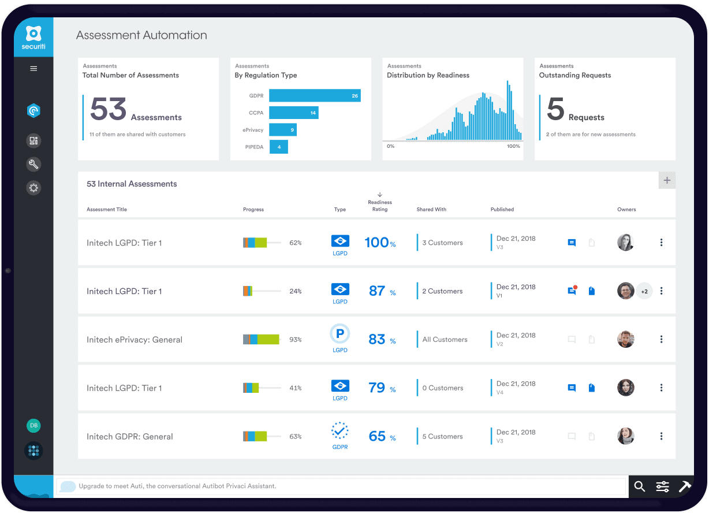Open the settings gear in the left sidebar
This screenshot has height=513, width=709.
click(x=33, y=188)
